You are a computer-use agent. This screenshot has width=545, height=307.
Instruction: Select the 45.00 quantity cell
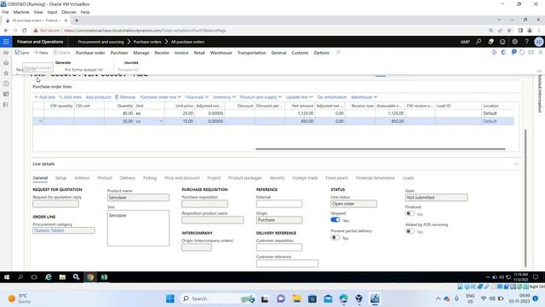119,113
